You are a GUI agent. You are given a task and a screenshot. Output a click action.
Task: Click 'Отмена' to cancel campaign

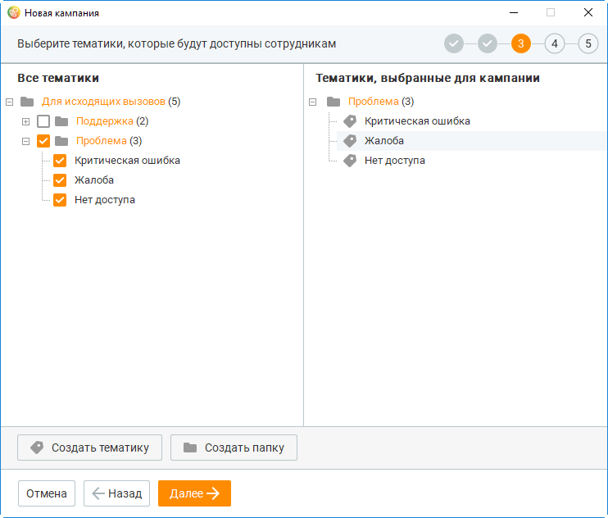coord(47,493)
